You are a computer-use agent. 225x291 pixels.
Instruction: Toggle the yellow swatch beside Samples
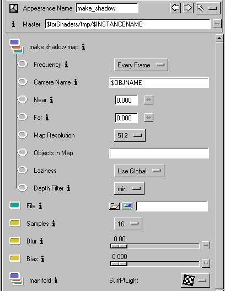(x=15, y=223)
